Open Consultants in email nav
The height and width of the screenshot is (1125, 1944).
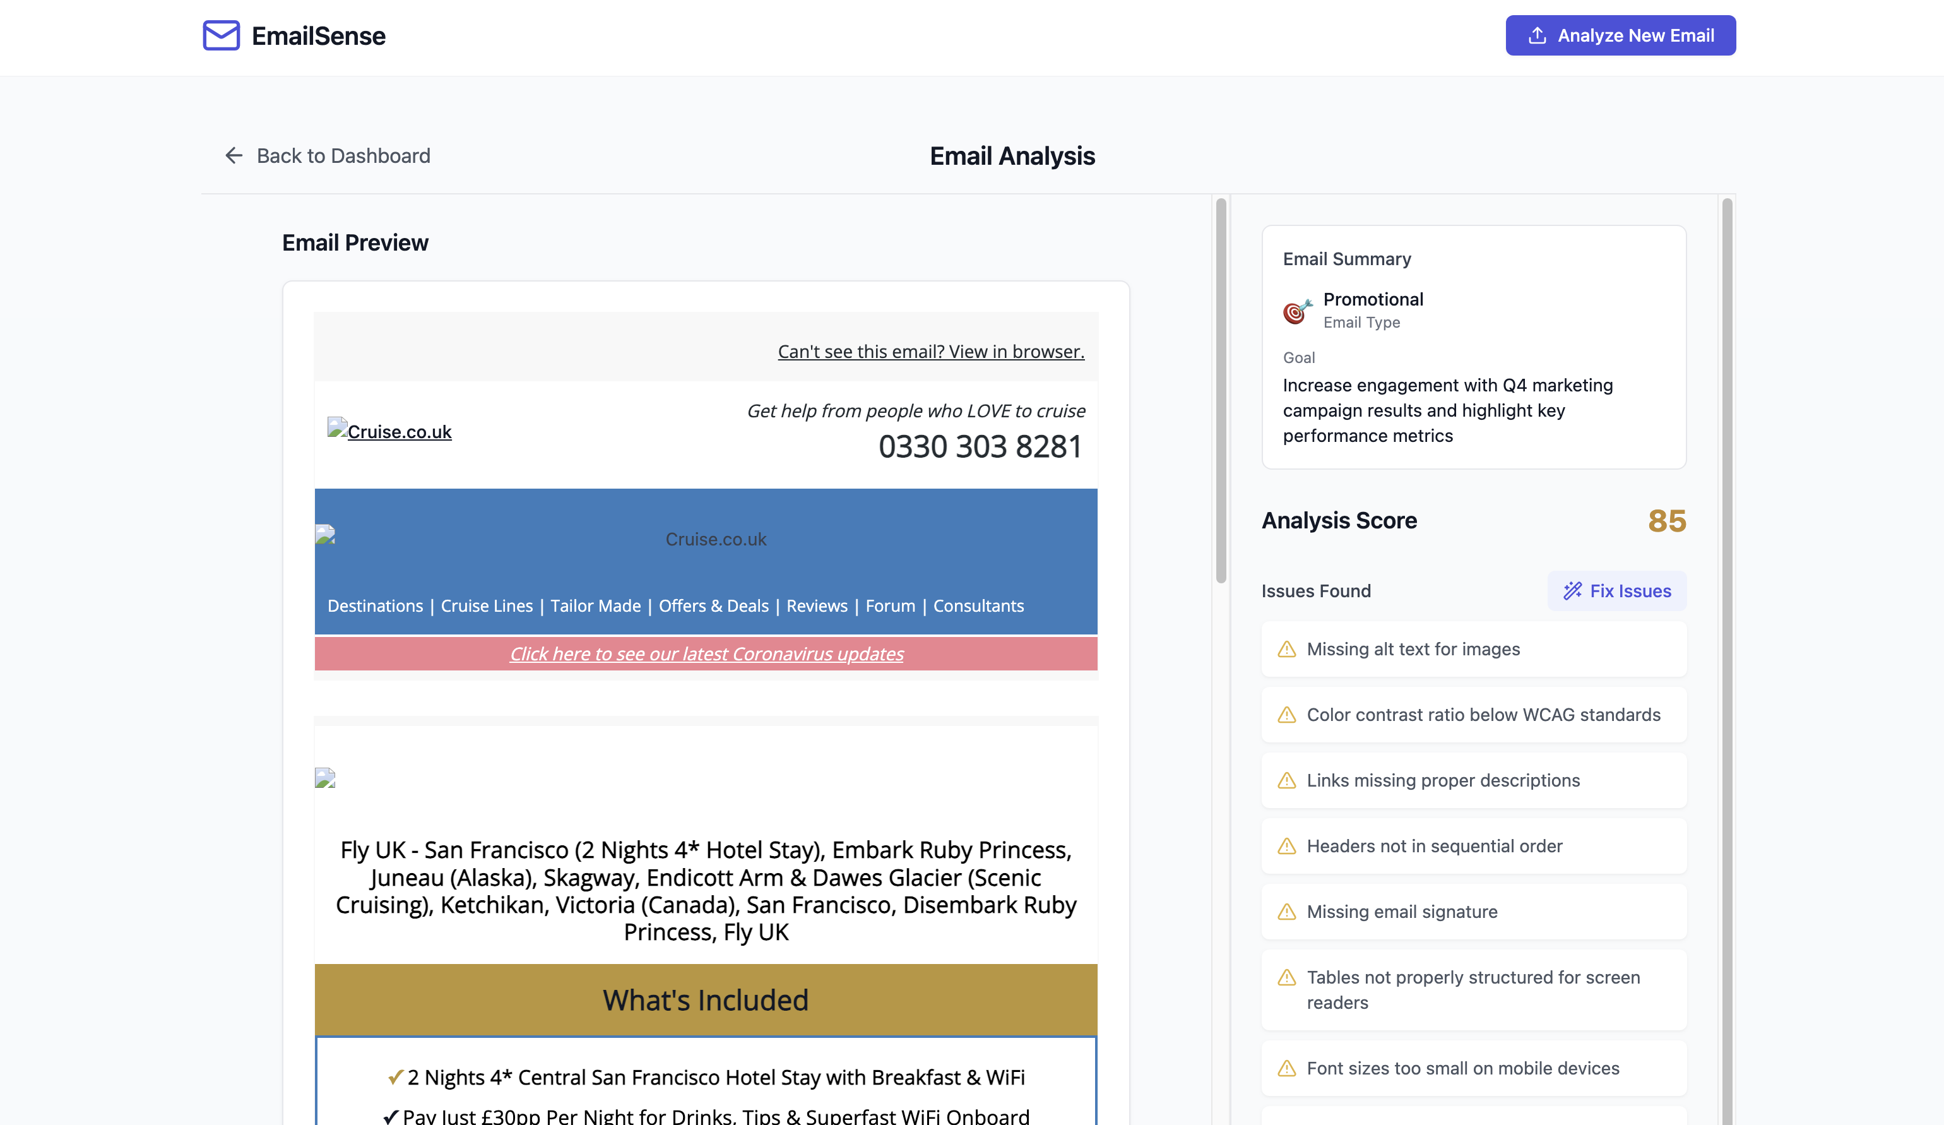[978, 605]
